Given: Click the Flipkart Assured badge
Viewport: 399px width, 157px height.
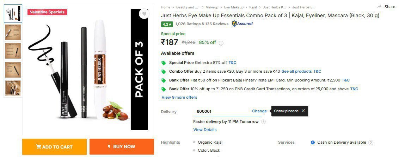Looking at the screenshot, I should coord(242,24).
